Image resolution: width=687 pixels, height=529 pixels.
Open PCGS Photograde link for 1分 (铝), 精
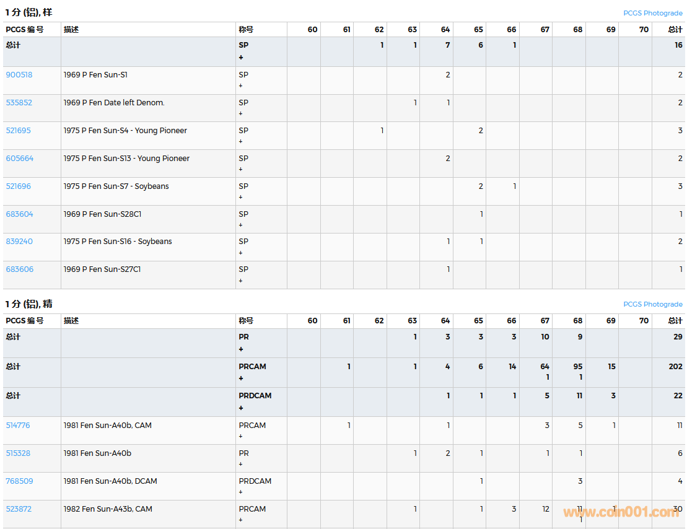653,304
